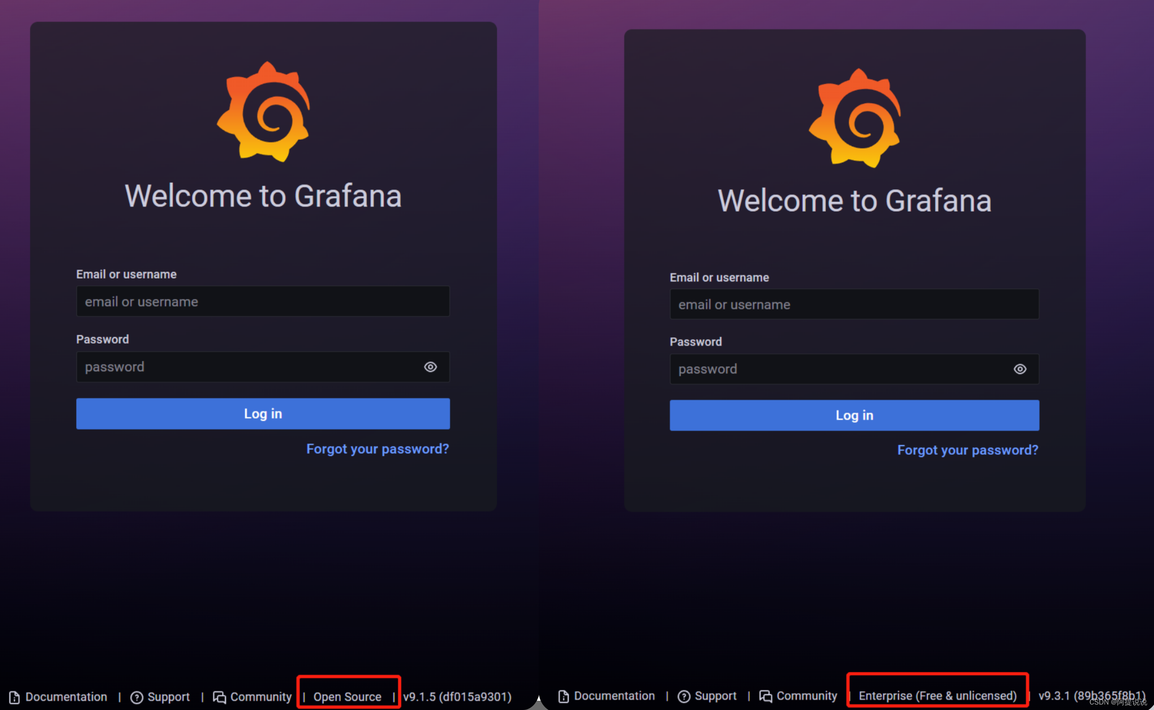Show password with eye icon, right form
The image size is (1154, 710).
(1020, 369)
